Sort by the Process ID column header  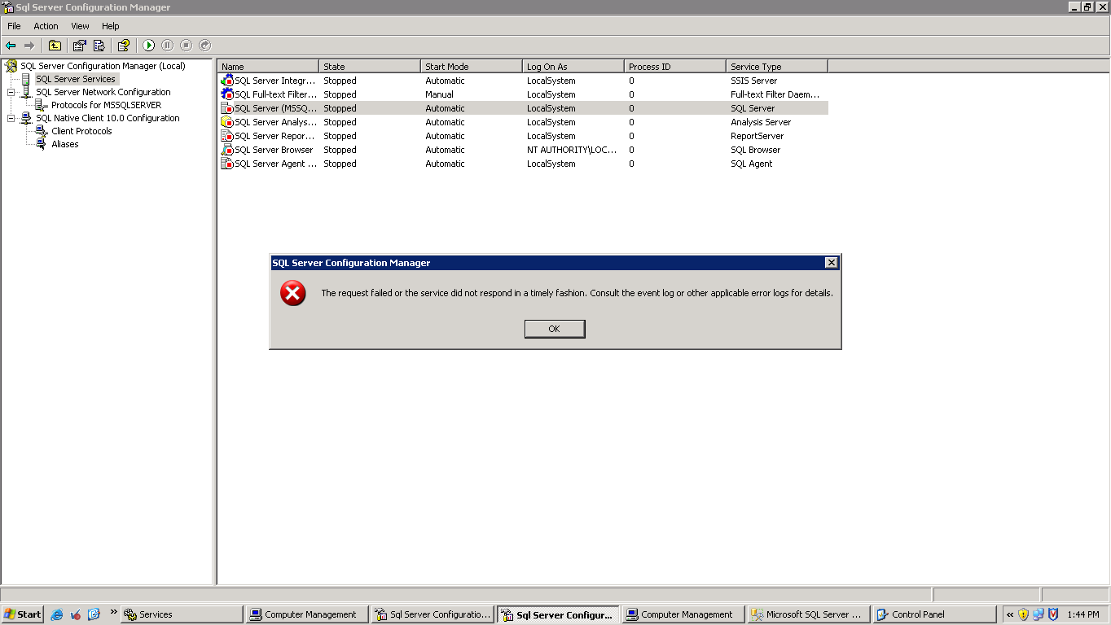tap(675, 67)
